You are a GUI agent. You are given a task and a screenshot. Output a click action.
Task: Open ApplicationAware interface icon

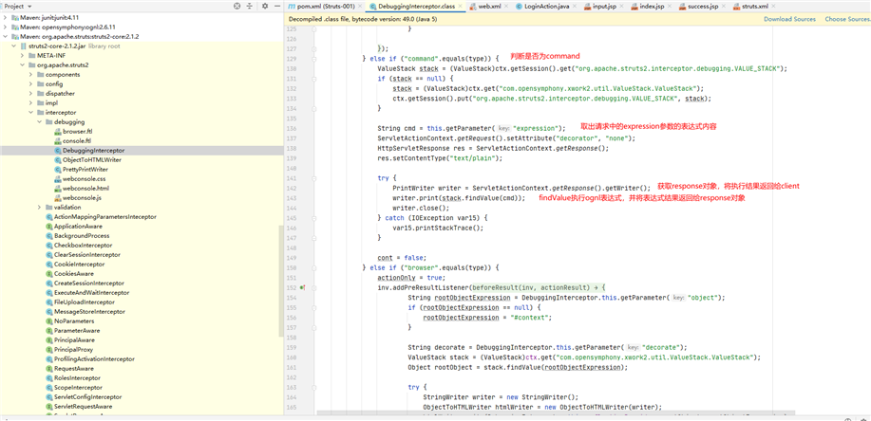48,227
